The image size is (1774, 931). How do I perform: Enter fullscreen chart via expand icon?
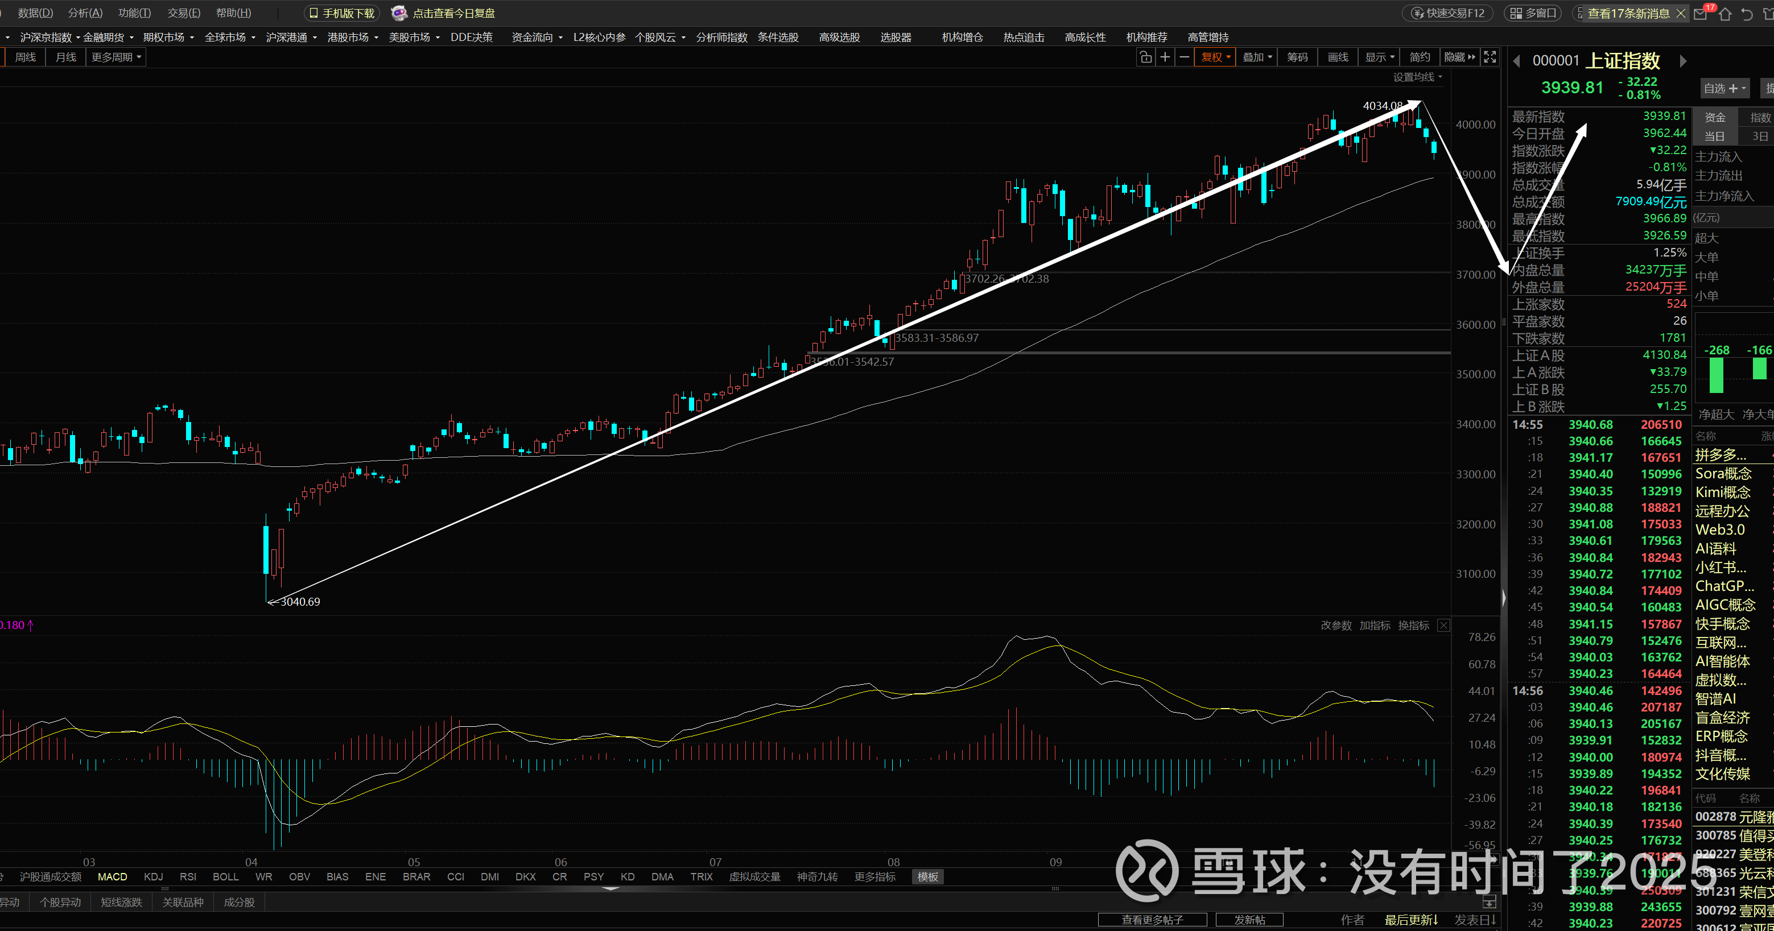[x=1490, y=57]
